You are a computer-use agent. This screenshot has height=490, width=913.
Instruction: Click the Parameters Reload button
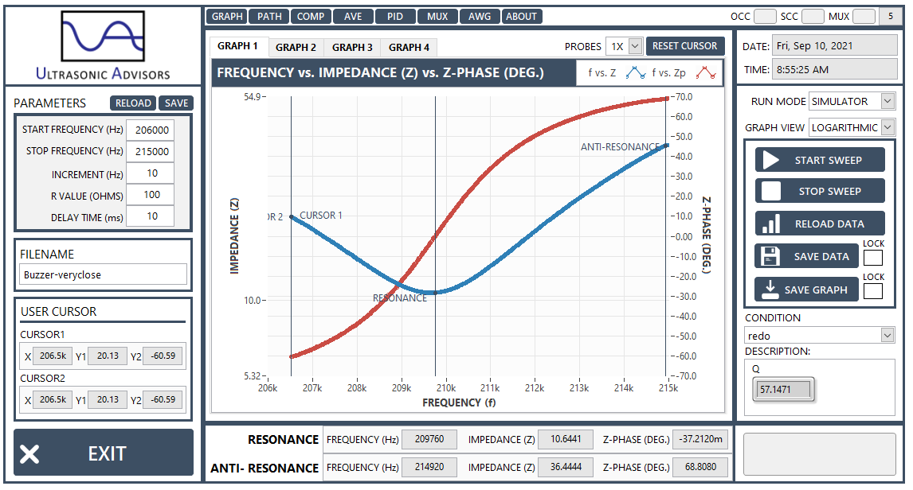click(133, 103)
